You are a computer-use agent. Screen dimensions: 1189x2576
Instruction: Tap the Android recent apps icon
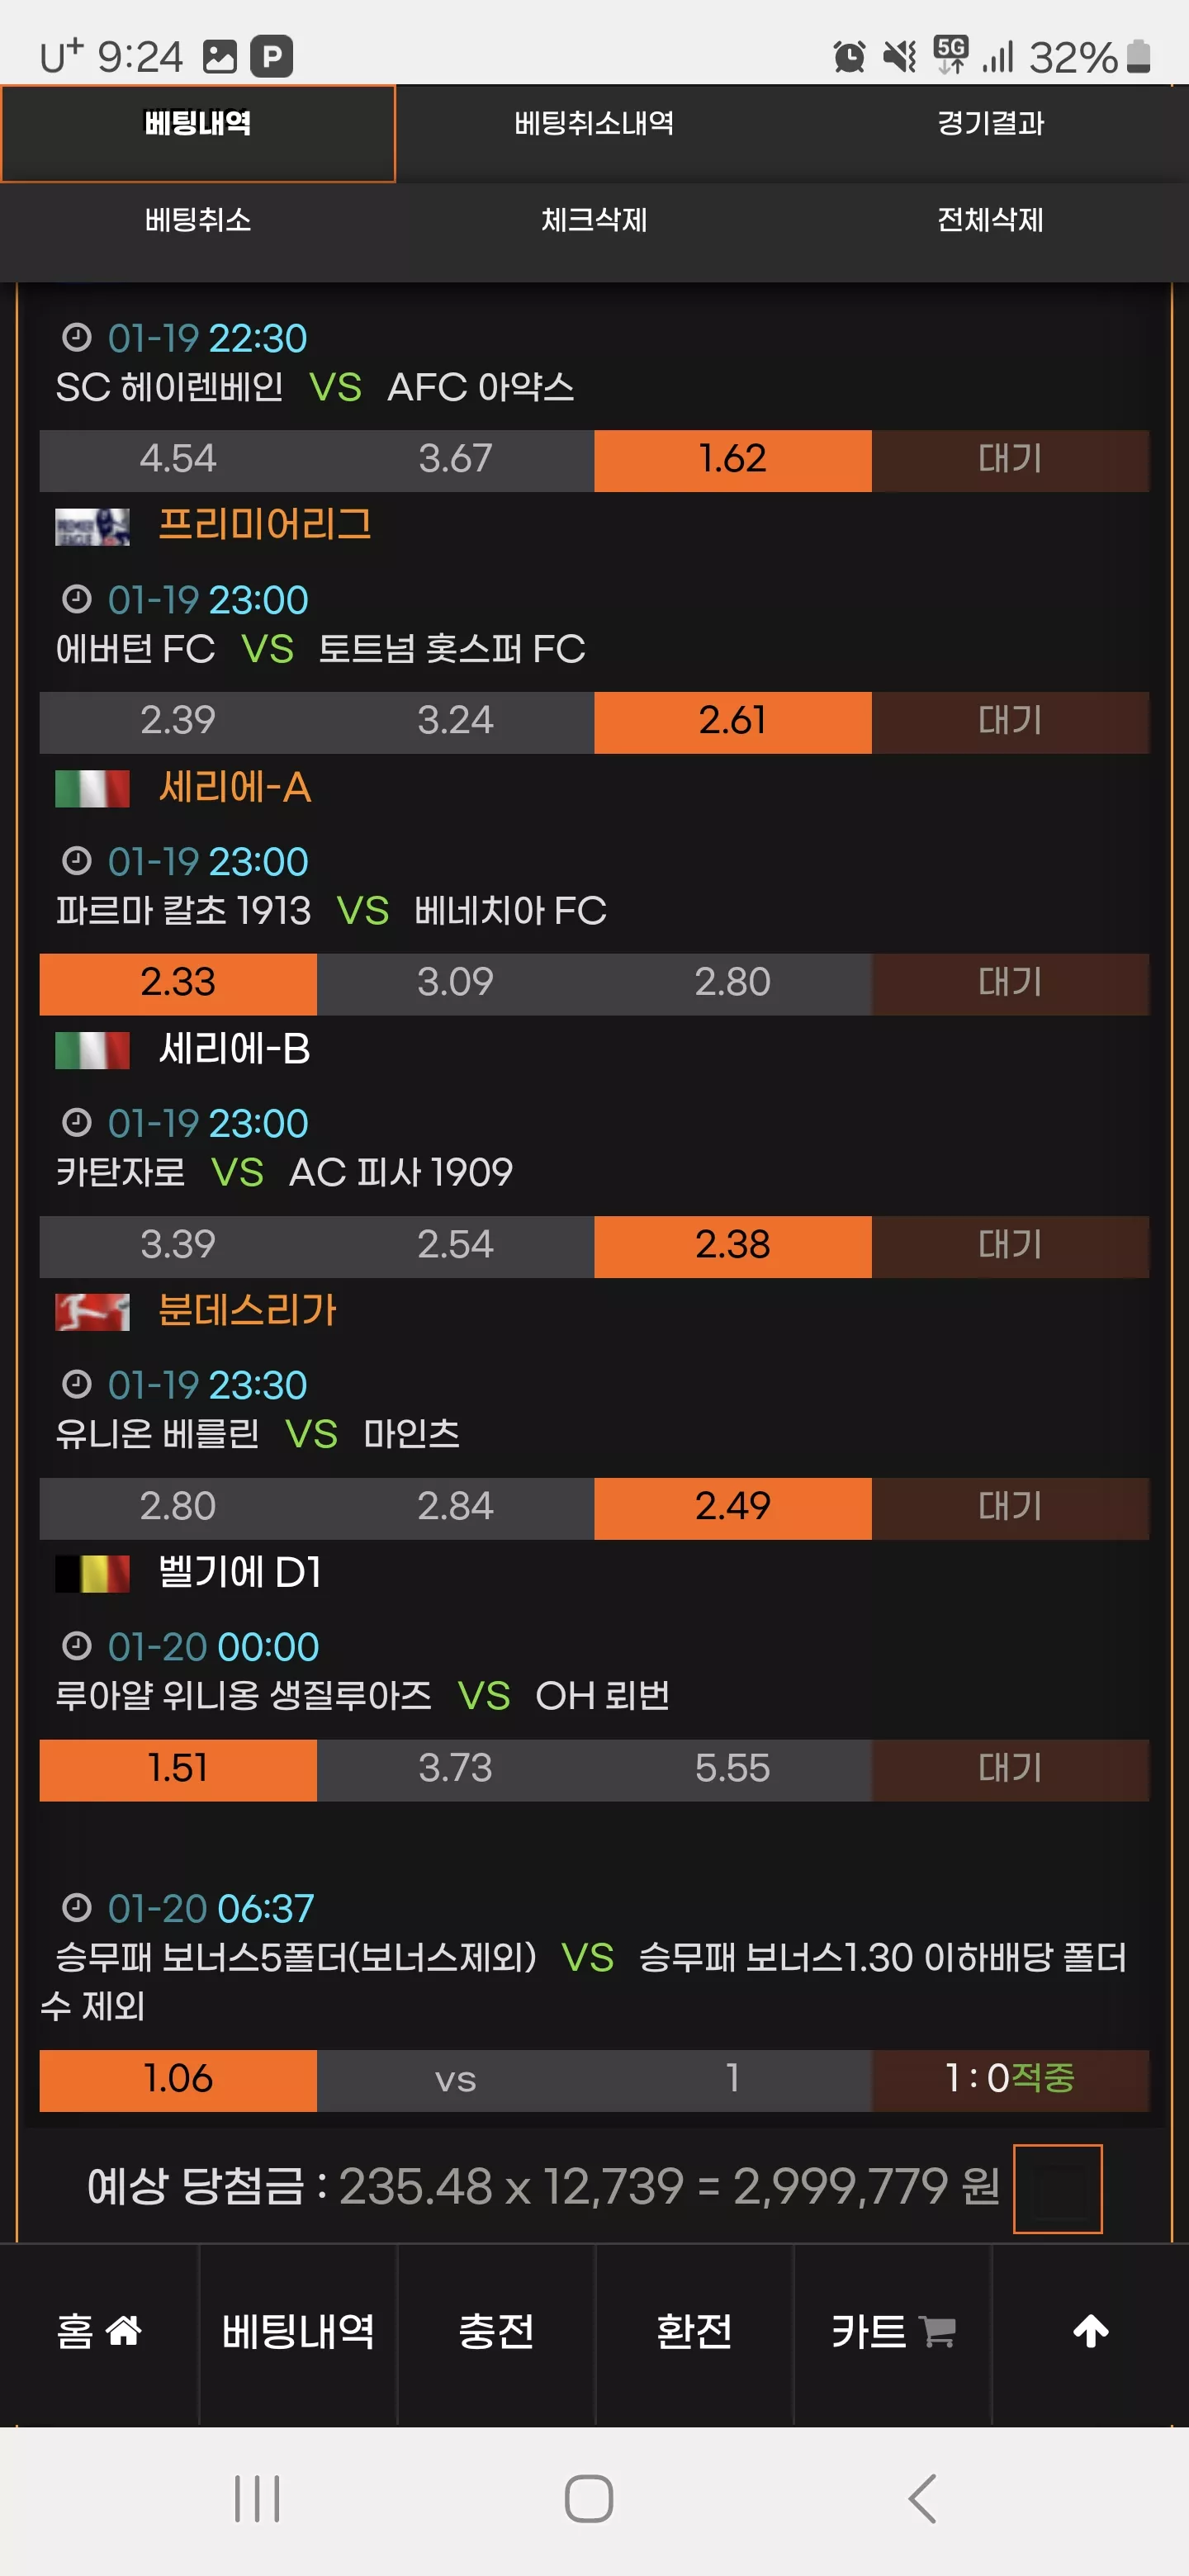point(257,2498)
